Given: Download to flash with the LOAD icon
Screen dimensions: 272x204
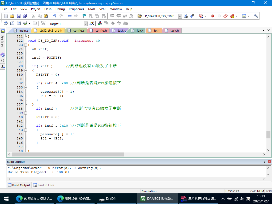Looking at the screenshot, I should 43,23.
